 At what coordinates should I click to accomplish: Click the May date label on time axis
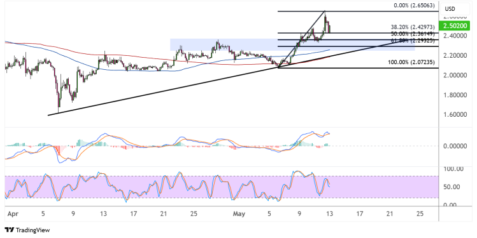pos(239,214)
